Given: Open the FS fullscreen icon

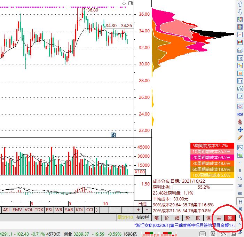Looking at the screenshot, I should pyautogui.click(x=240, y=148).
